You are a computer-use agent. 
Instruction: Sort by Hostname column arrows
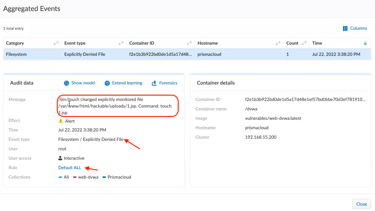278,43
